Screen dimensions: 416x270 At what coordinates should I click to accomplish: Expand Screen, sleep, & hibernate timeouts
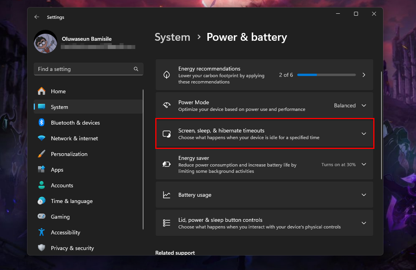pyautogui.click(x=363, y=134)
